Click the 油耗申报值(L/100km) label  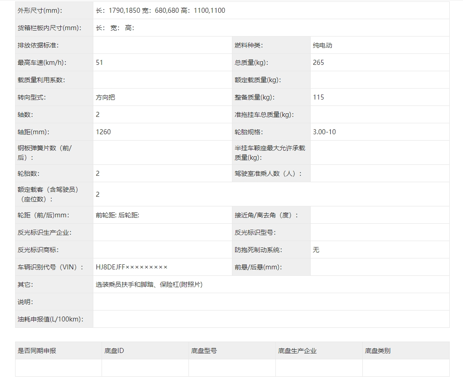pos(50,319)
